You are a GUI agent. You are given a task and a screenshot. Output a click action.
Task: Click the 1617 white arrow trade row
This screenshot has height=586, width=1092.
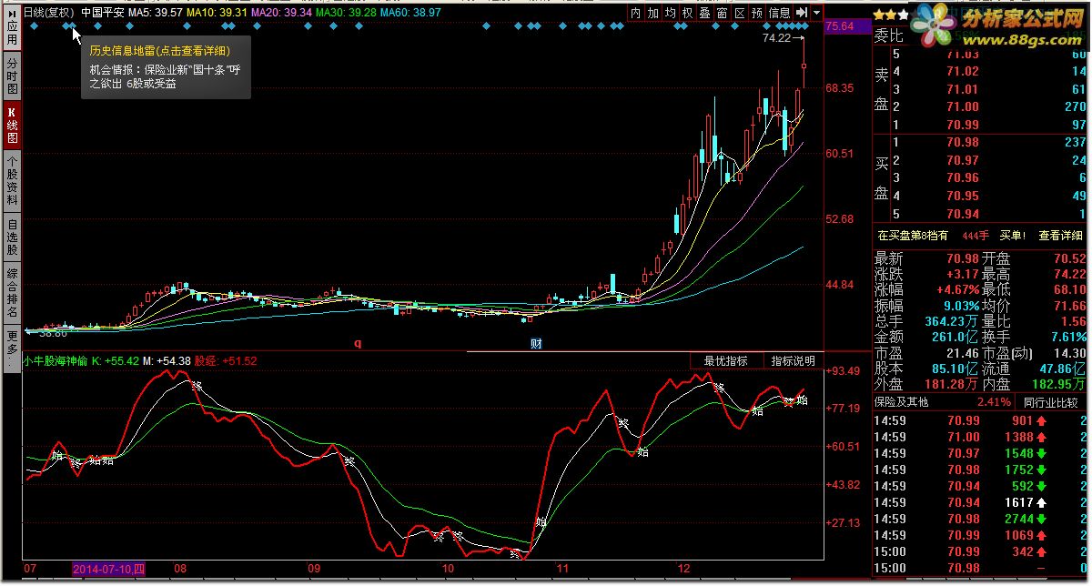point(981,502)
